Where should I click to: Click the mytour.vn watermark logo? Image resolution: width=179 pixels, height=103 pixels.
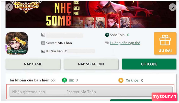point(164,97)
